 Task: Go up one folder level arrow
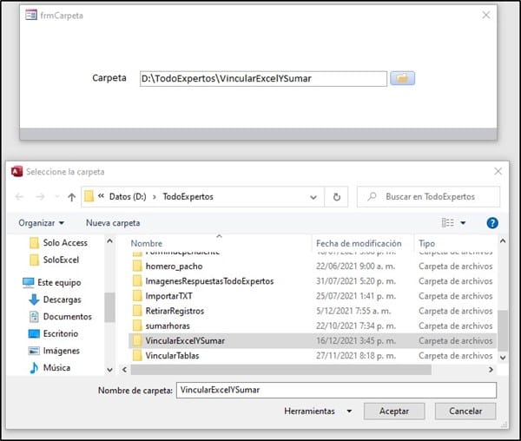coord(70,197)
